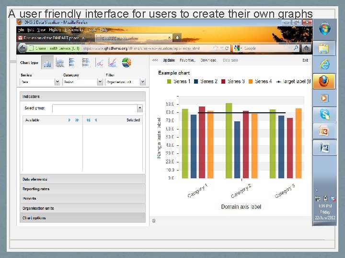Click the single right arrow to select indicator
345x258 pixels.
point(69,120)
